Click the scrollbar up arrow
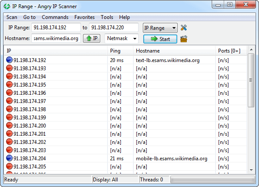The width and height of the screenshot is (259, 187). click(251, 50)
